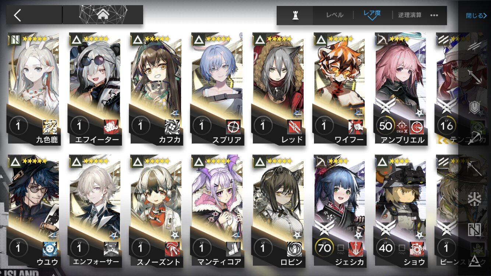Select the rook class filter icon
The width and height of the screenshot is (491, 276).
[x=295, y=15]
